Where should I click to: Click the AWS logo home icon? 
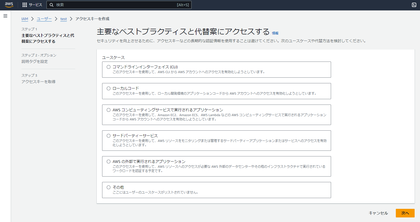coord(9,5)
